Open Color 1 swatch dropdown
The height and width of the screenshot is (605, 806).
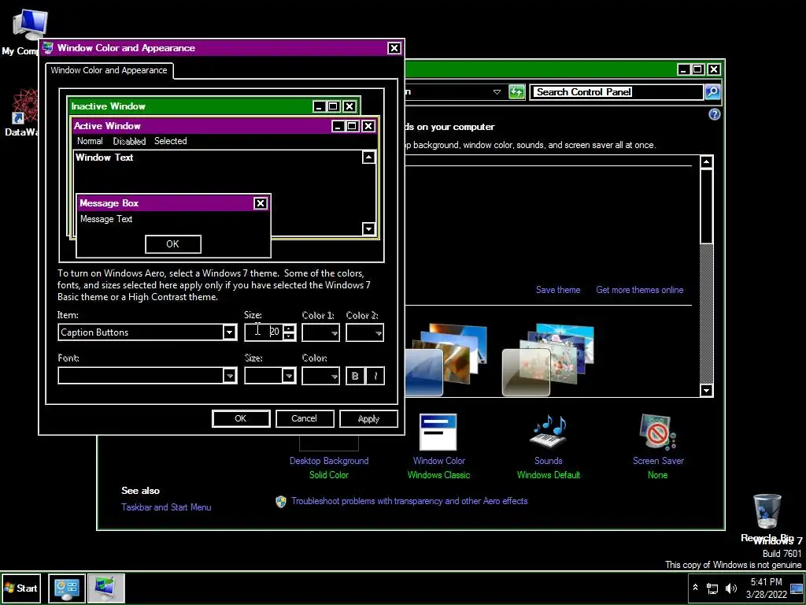321,333
